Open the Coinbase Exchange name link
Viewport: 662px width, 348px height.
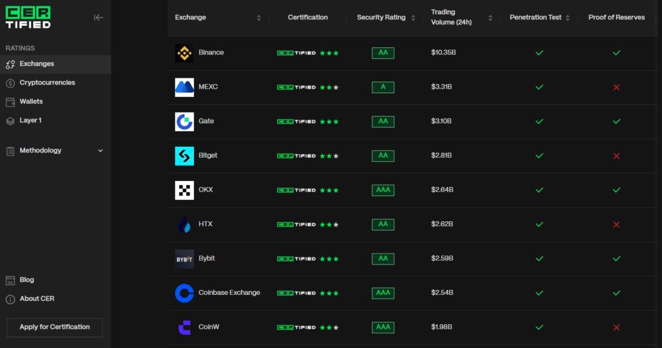(230, 292)
